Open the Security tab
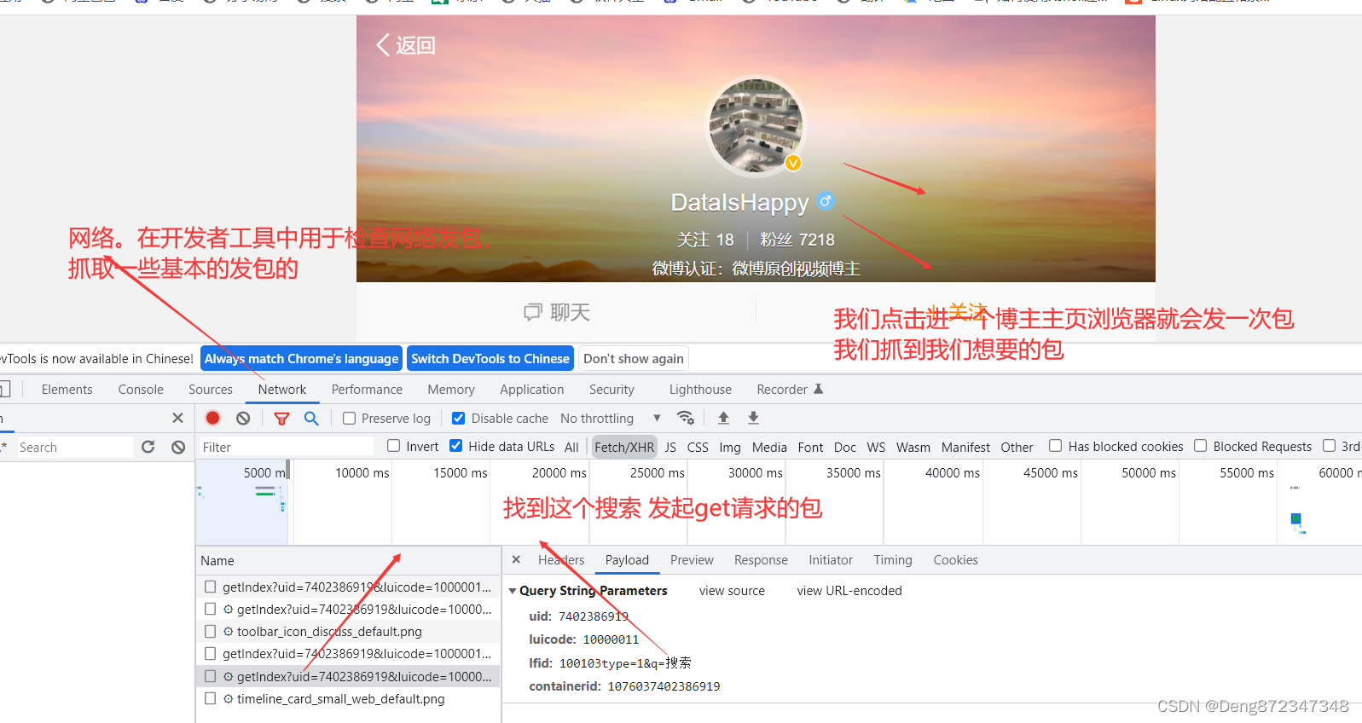The height and width of the screenshot is (723, 1362). point(611,390)
